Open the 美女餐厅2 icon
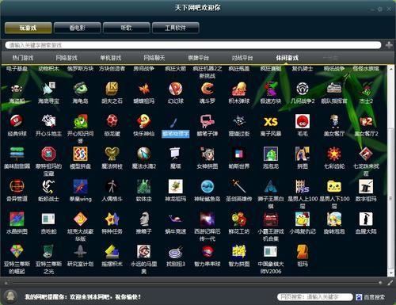396x305 pixels. coord(366,121)
